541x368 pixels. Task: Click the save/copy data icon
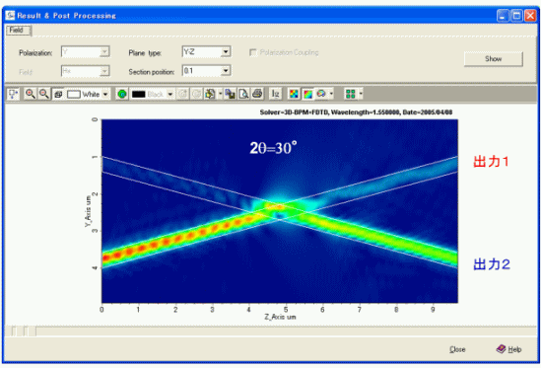pyautogui.click(x=230, y=94)
